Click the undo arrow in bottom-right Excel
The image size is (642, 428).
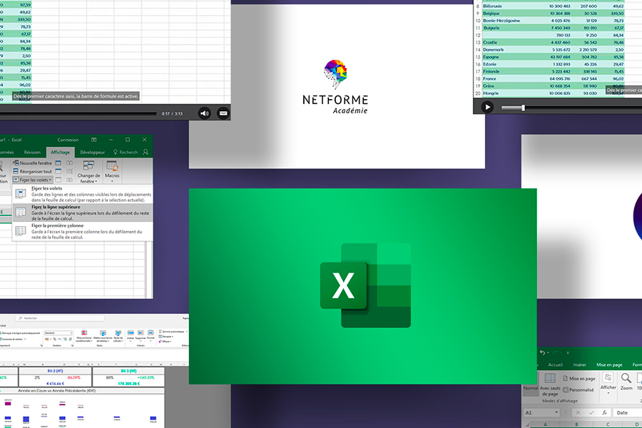[x=543, y=352]
